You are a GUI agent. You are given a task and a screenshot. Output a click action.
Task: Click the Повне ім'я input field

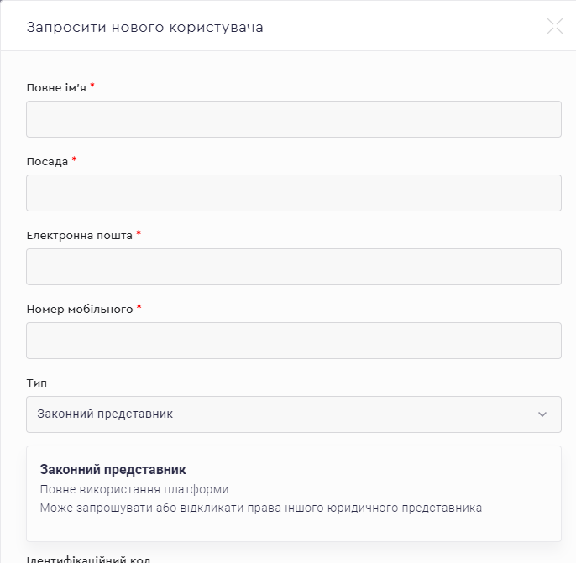pos(293,119)
